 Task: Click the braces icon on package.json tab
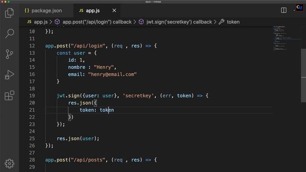pos(27,11)
